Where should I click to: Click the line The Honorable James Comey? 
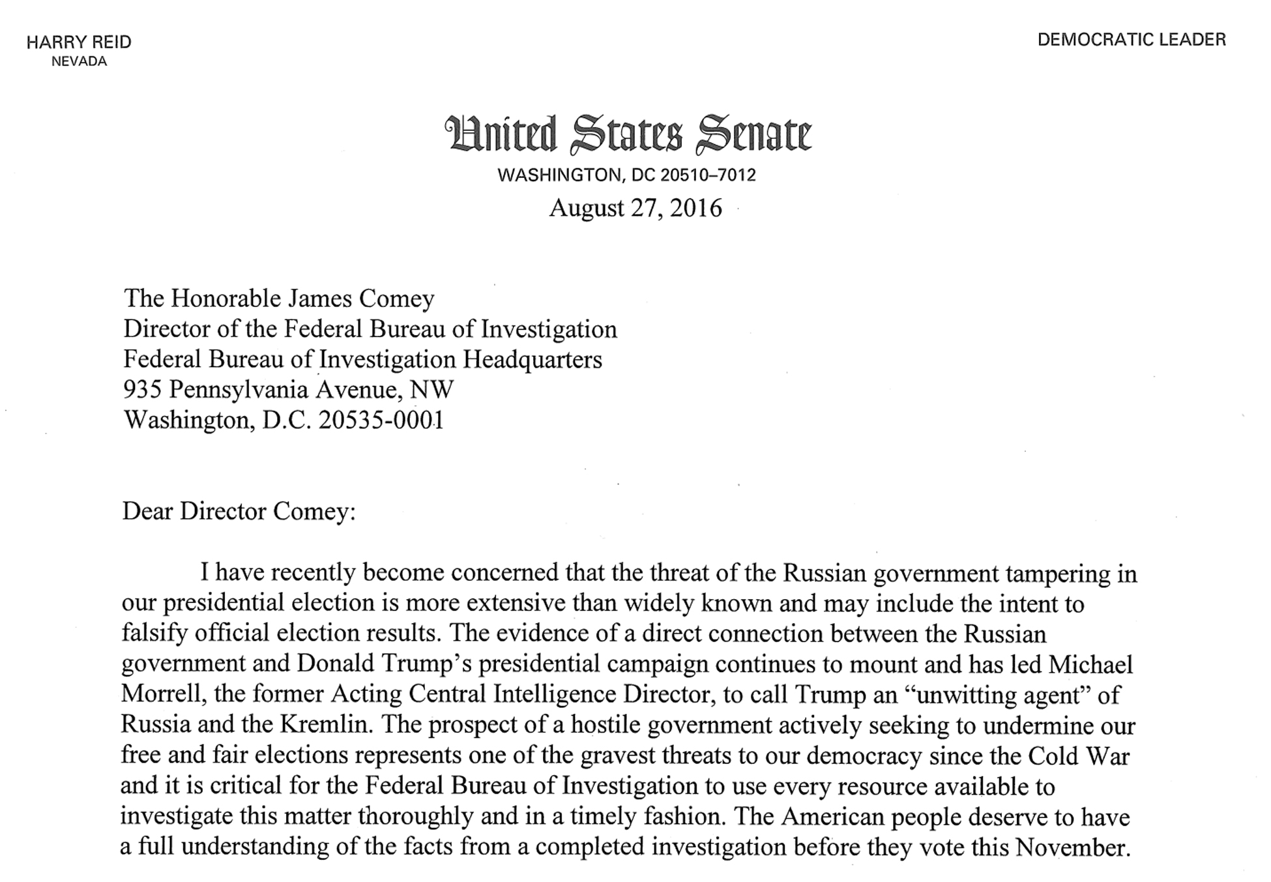point(279,299)
